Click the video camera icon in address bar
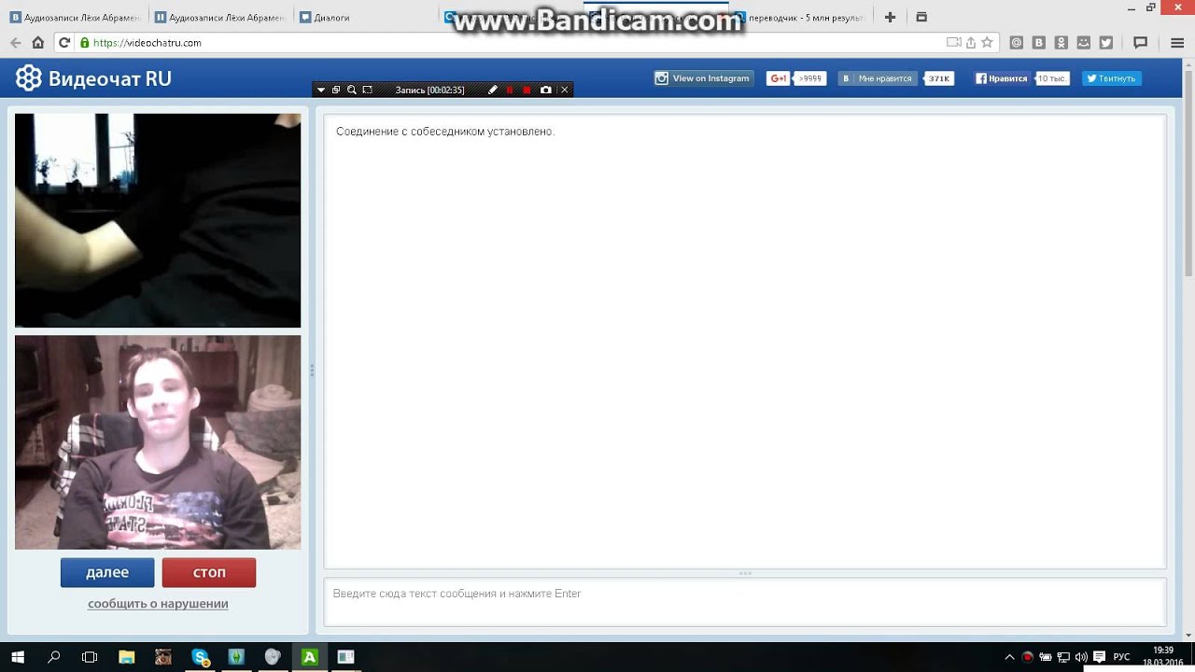The height and width of the screenshot is (672, 1195). (953, 43)
